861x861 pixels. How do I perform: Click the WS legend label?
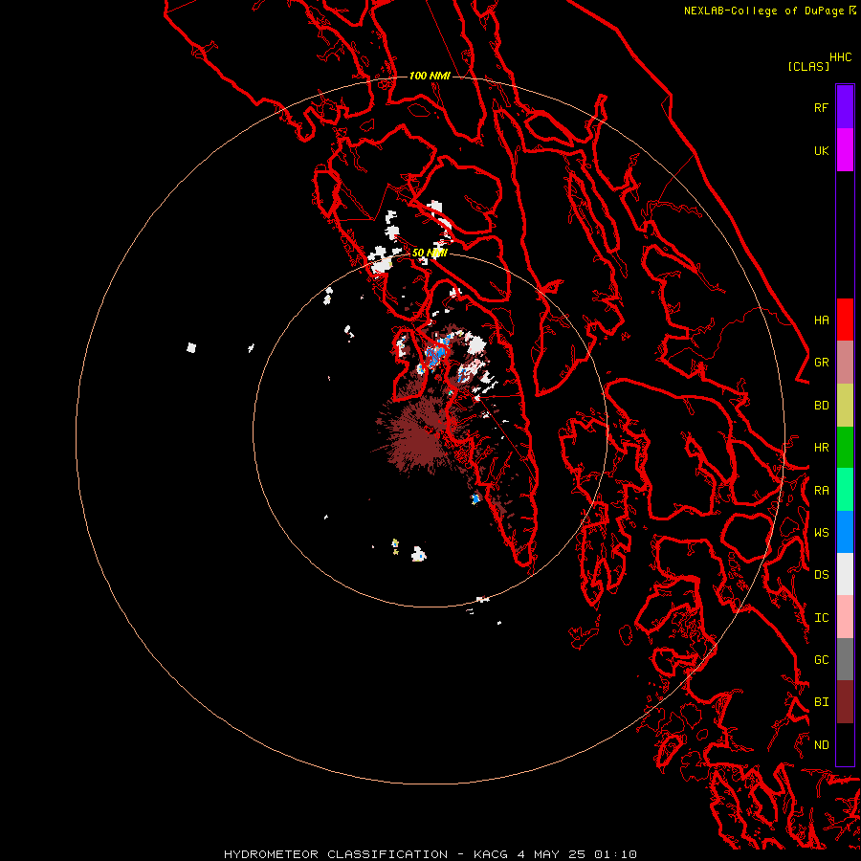pos(821,533)
